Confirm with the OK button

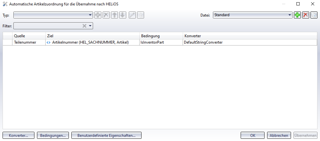pos(252,136)
